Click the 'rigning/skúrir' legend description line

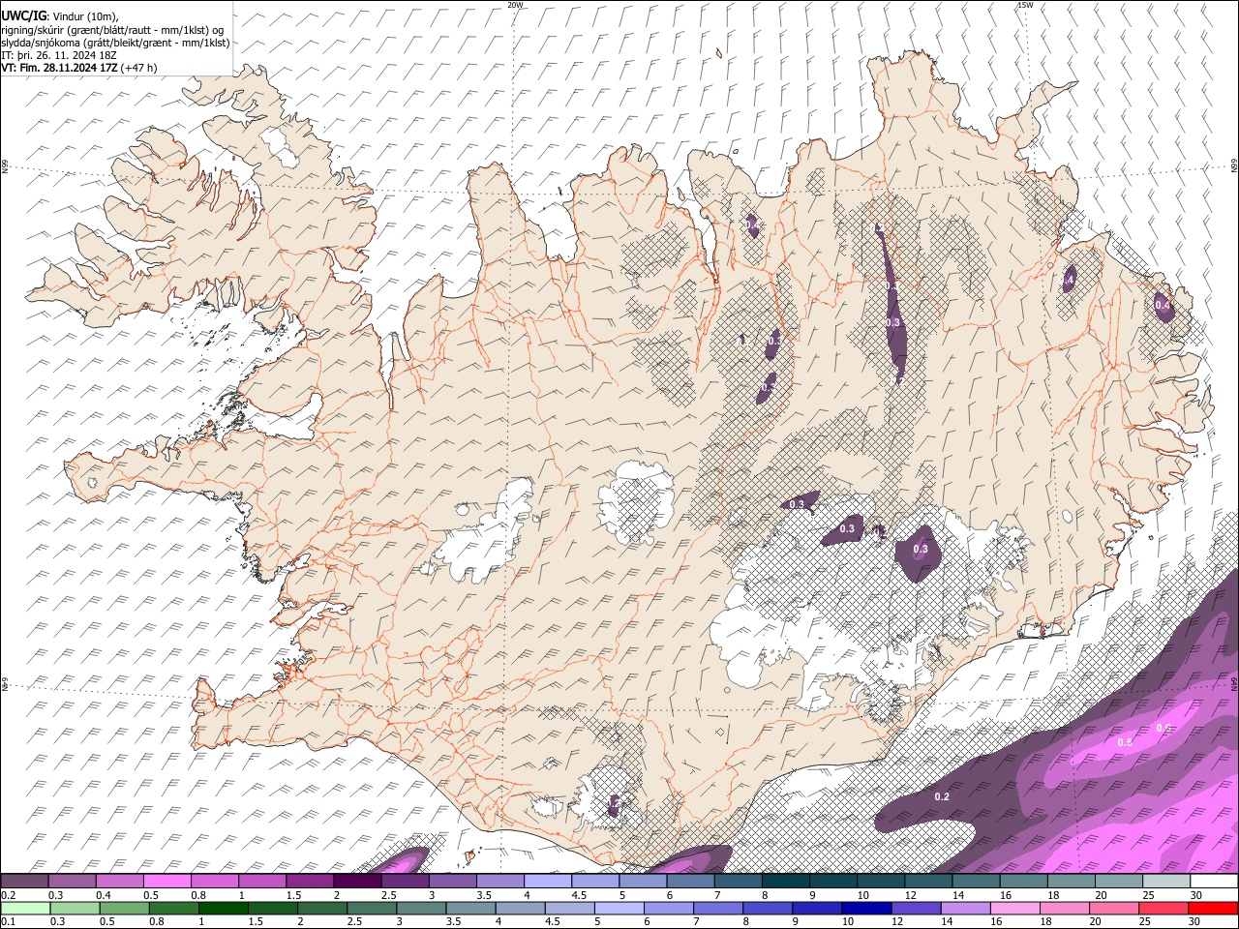pyautogui.click(x=112, y=29)
